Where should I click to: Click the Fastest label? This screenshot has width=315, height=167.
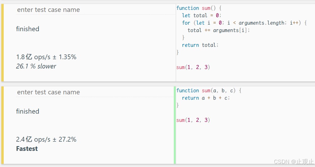27,148
